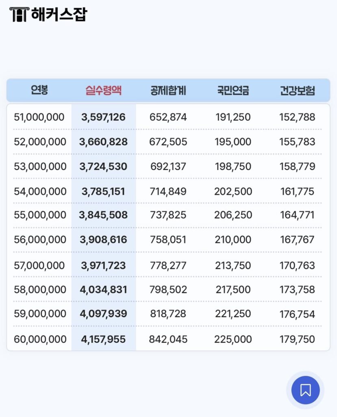Click the 60,000,000 annual salary entry
The width and height of the screenshot is (337, 417).
(x=39, y=339)
